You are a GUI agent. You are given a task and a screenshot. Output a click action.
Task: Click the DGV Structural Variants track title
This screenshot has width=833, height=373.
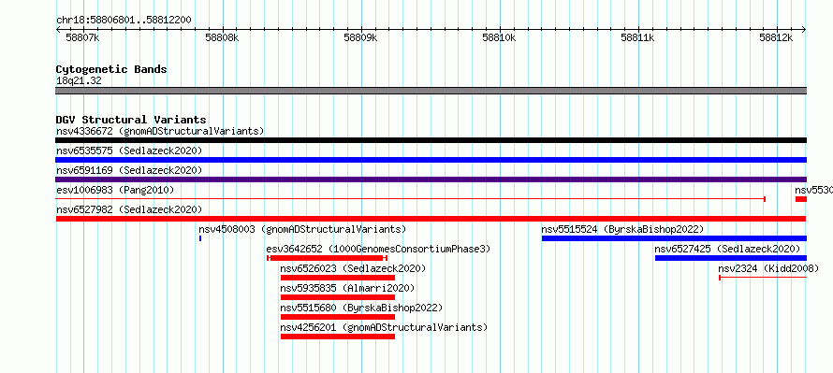131,120
